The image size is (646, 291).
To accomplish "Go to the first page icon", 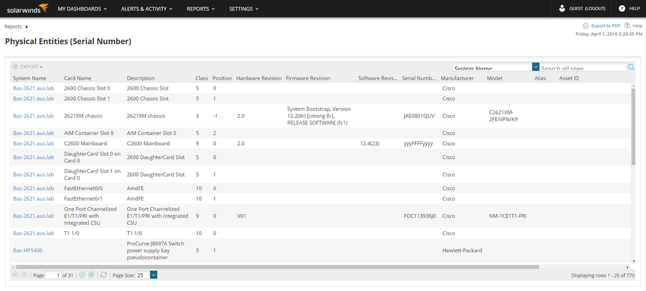I will (x=15, y=275).
